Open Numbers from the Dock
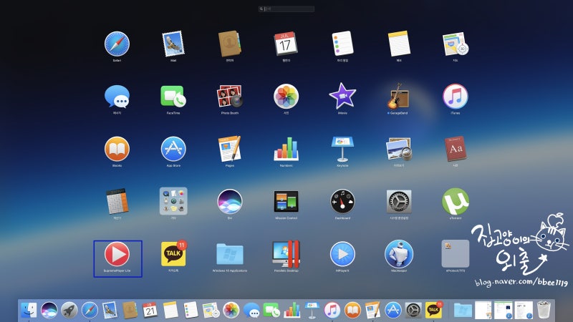This screenshot has height=322, width=573. pyautogui.click(x=292, y=311)
